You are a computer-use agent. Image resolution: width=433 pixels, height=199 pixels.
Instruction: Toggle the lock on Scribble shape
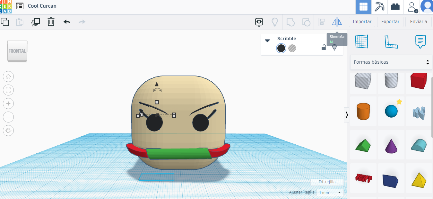(x=324, y=48)
